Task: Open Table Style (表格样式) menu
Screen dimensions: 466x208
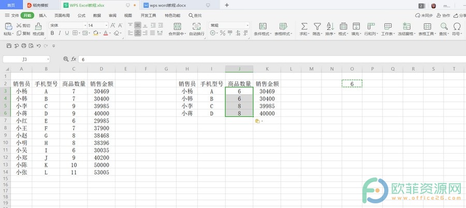Action: point(283,29)
